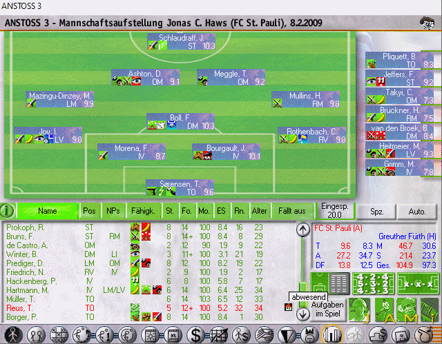The width and height of the screenshot is (442, 344).
Task: Click the player-with-exclamation-mark icon in bottom bar
Action: click(x=105, y=335)
